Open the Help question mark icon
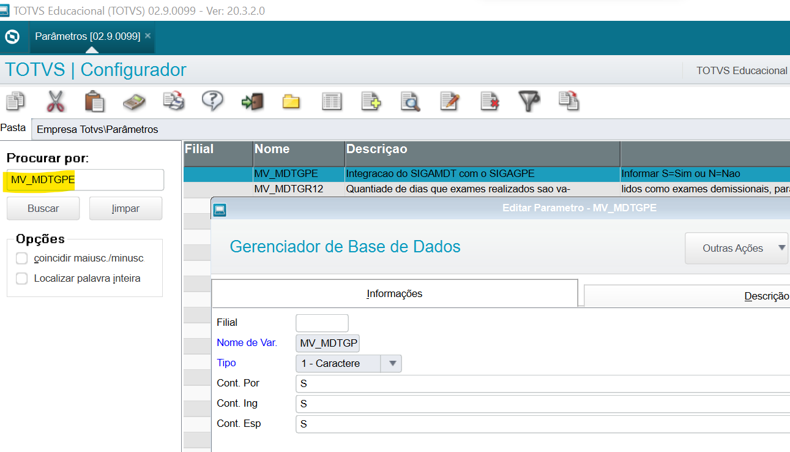790x452 pixels. coord(212,100)
